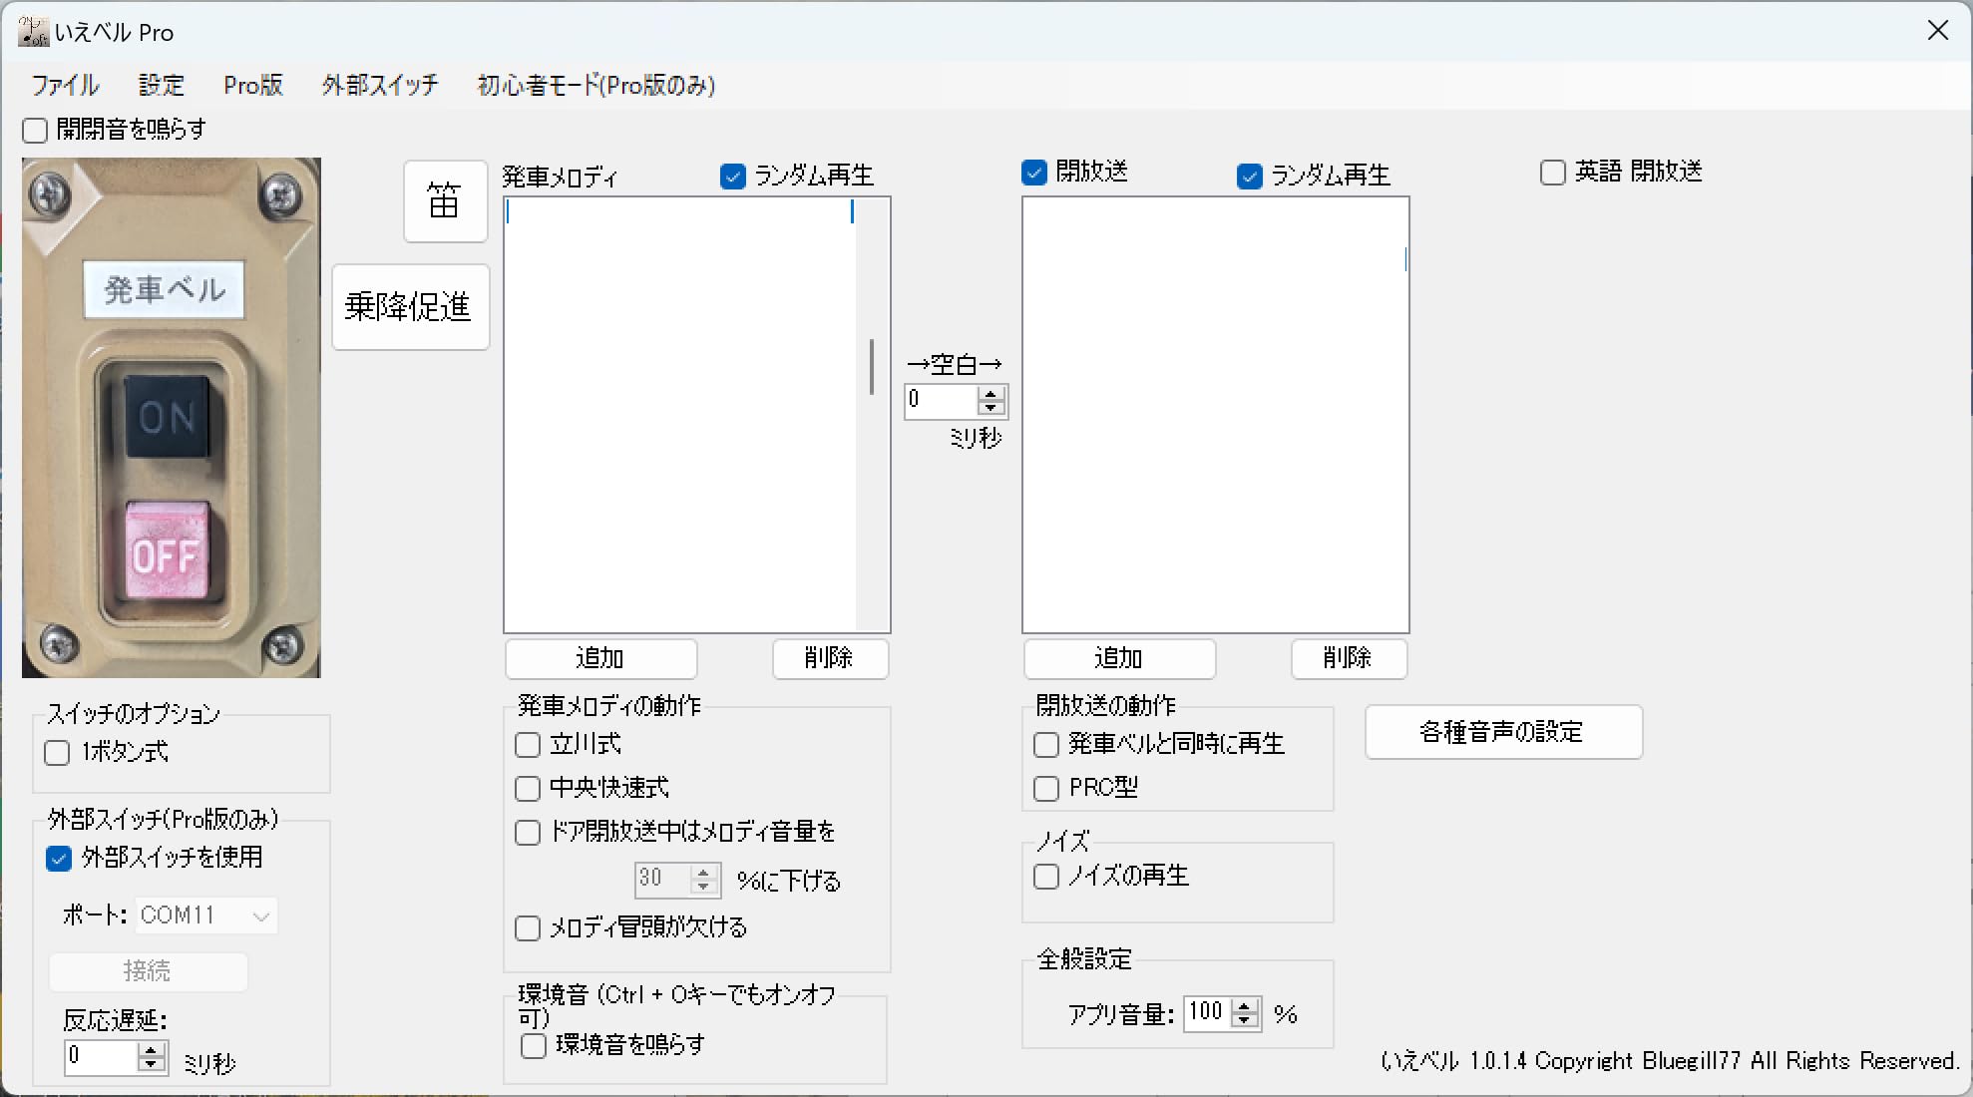Click the app icon in title bar
The height and width of the screenshot is (1097, 1973).
[x=33, y=32]
